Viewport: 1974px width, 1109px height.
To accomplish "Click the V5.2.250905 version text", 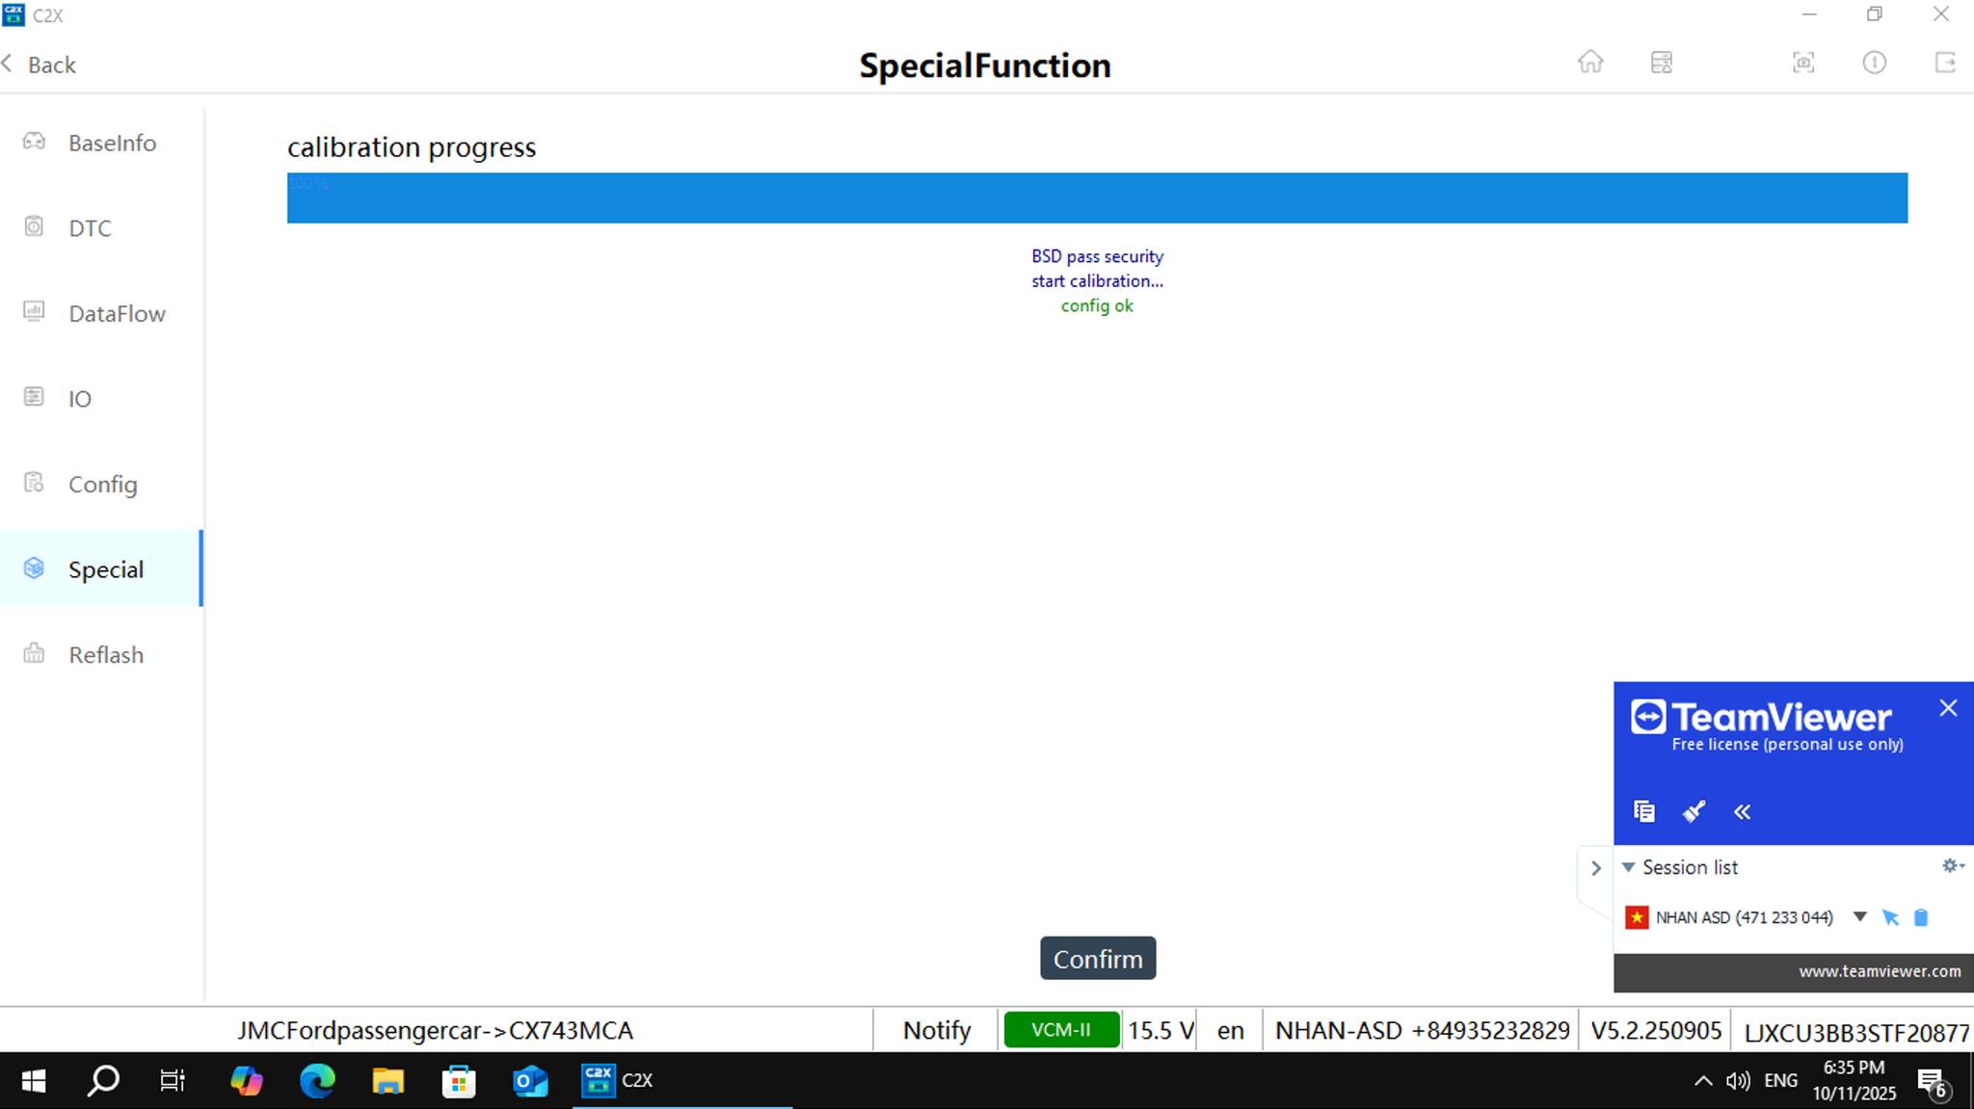I will (1656, 1030).
